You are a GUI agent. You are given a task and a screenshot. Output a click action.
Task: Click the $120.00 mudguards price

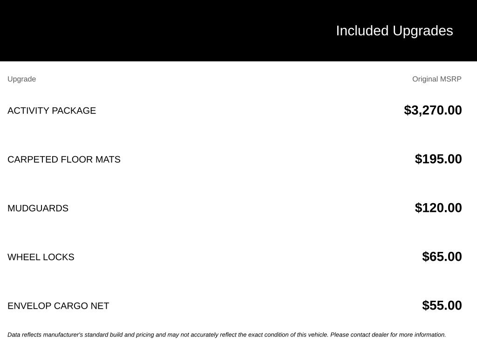438,208
